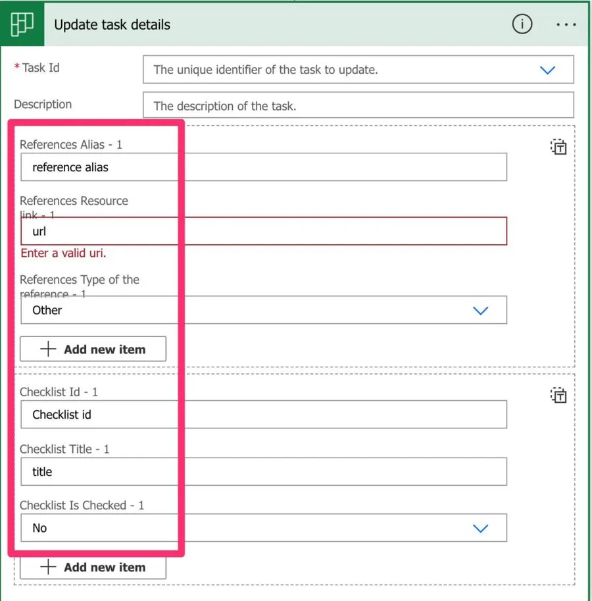592x601 pixels.
Task: Open the info icon for this action
Action: (522, 25)
